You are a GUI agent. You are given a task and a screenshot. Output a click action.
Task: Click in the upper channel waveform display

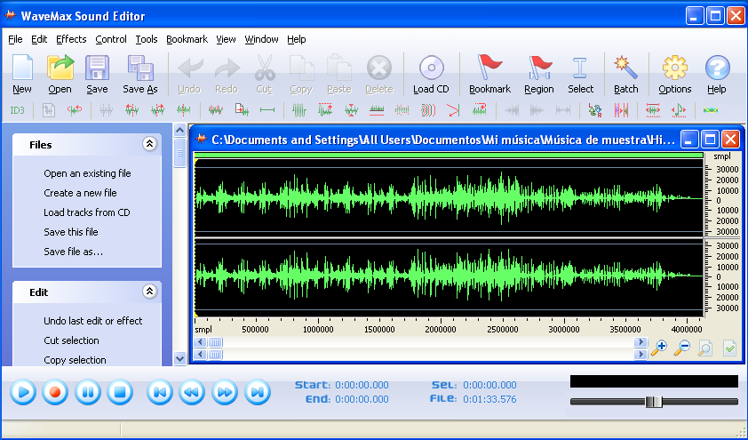click(449, 198)
